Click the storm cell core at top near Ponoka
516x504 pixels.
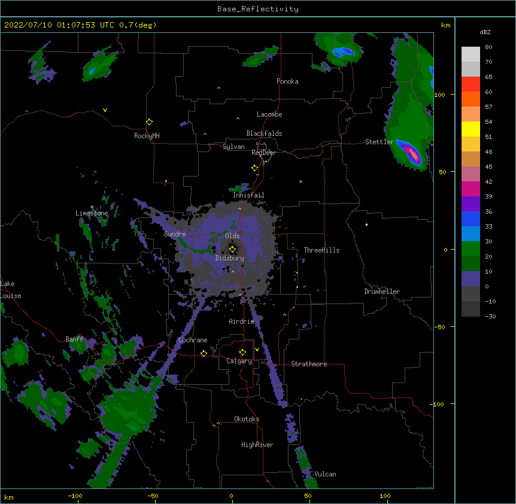[343, 52]
